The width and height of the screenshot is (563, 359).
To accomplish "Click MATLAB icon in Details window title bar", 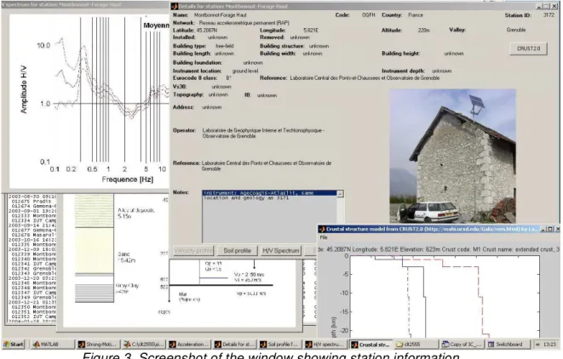I will coord(175,6).
